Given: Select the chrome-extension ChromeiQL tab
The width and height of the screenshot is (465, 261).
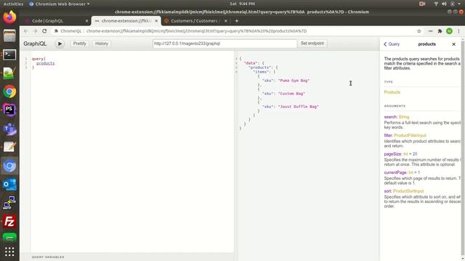Looking at the screenshot, I should pos(126,21).
